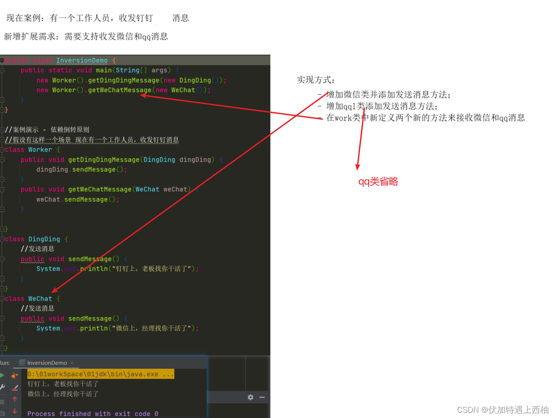
Task: Click bullet 增加qq1类添加发送消息方法
Action: pyautogui.click(x=382, y=106)
